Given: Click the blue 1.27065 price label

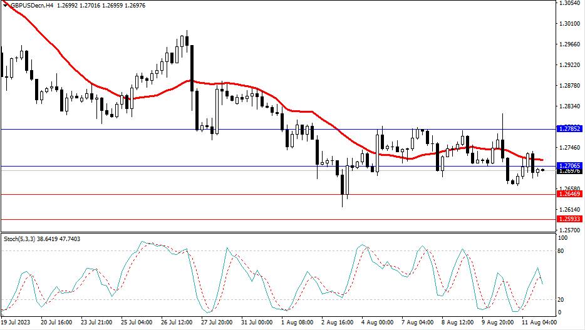Looking at the screenshot, I should 569,165.
